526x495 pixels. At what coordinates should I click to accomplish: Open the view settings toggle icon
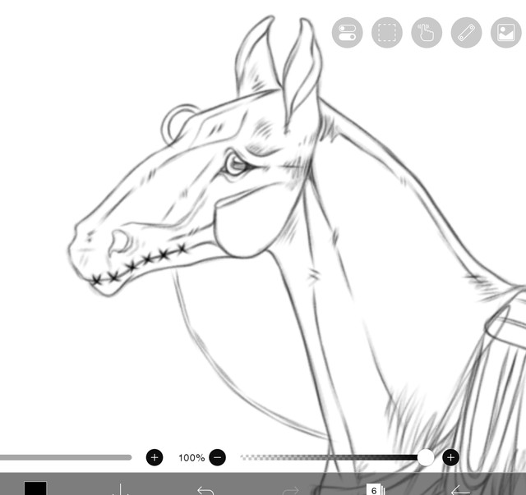(347, 33)
